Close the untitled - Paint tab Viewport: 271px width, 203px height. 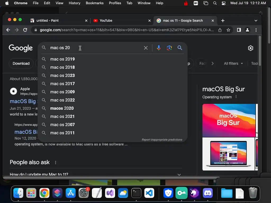coord(86,21)
